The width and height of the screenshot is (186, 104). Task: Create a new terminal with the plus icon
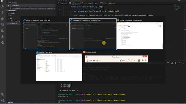pyautogui.click(x=168, y=63)
